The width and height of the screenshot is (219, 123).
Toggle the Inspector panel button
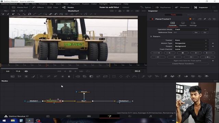[x=201, y=8]
